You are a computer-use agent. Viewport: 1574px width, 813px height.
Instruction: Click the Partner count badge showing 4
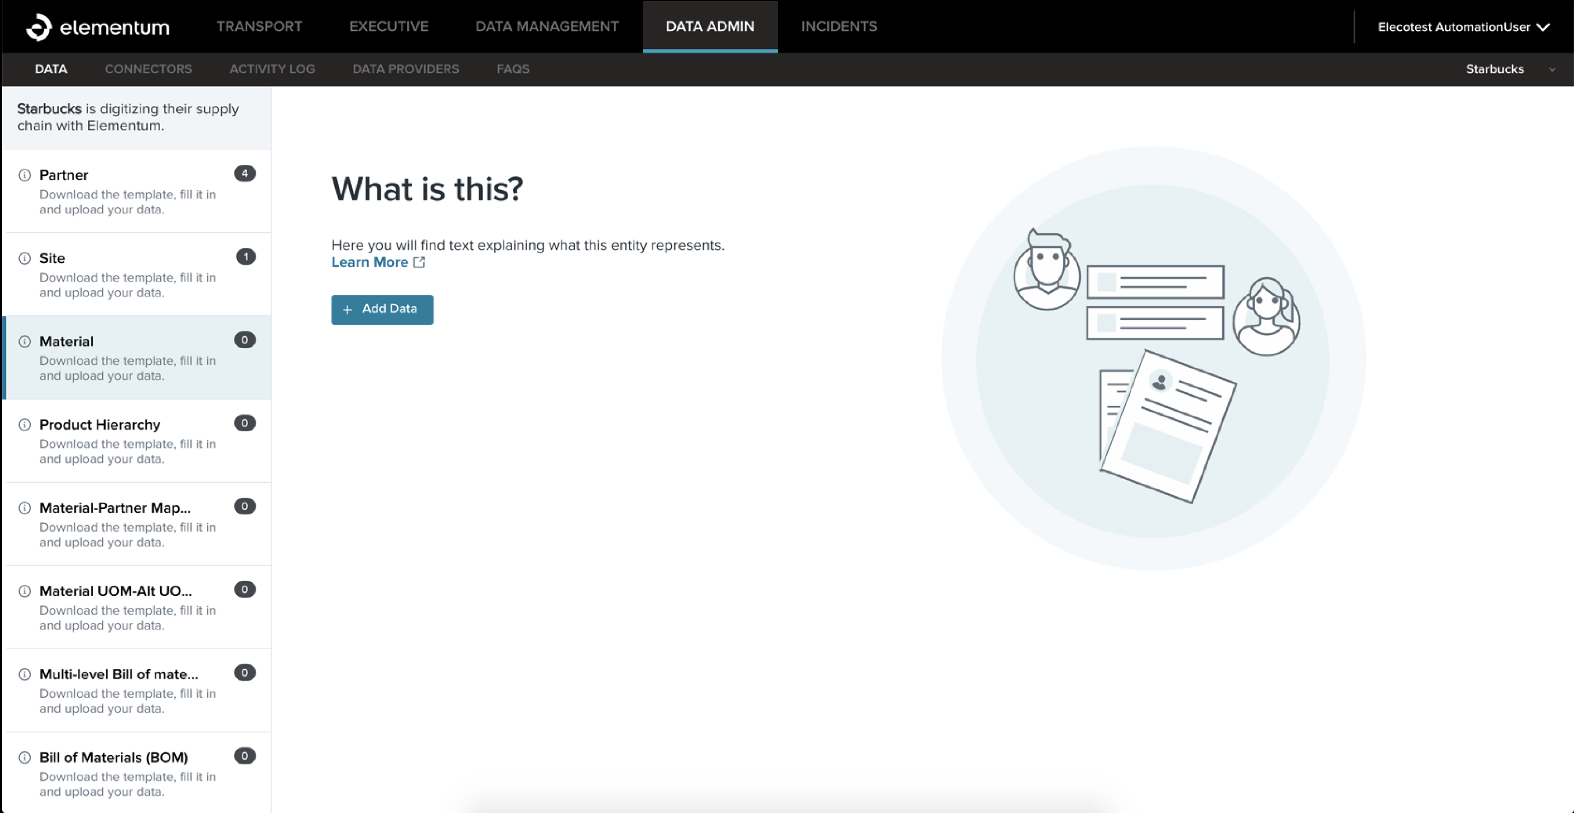click(244, 173)
